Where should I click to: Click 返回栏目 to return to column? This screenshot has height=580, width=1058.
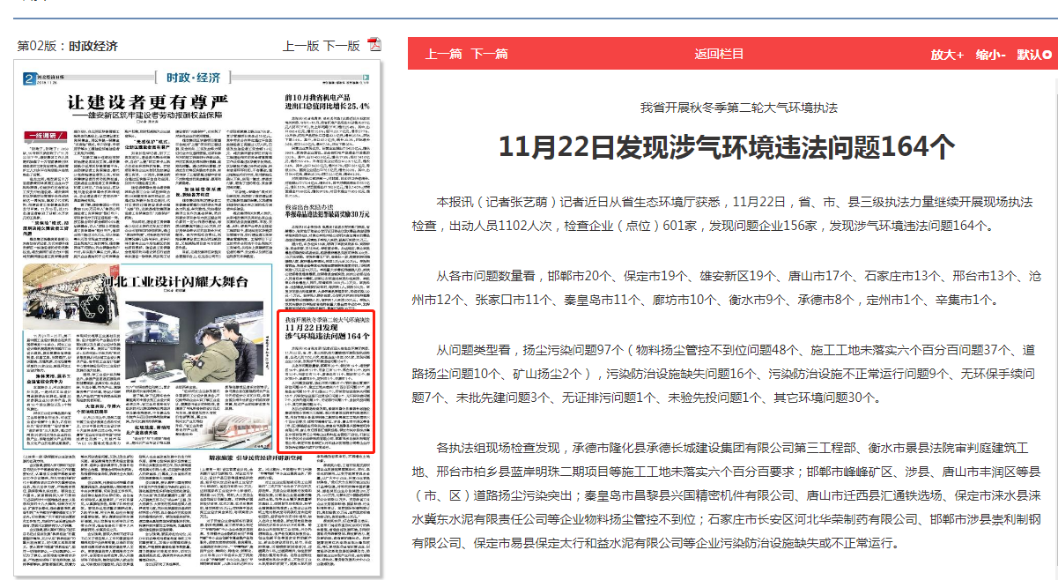pyautogui.click(x=719, y=54)
